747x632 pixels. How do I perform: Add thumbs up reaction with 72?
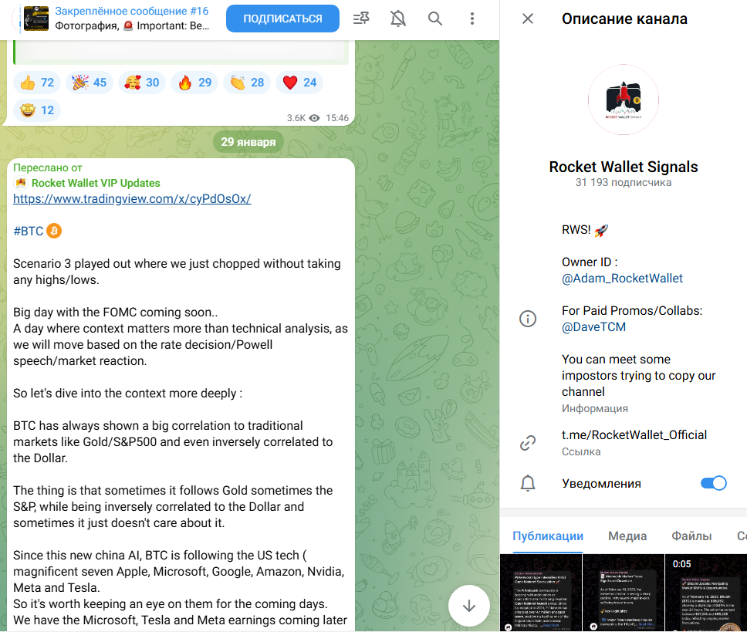click(37, 83)
